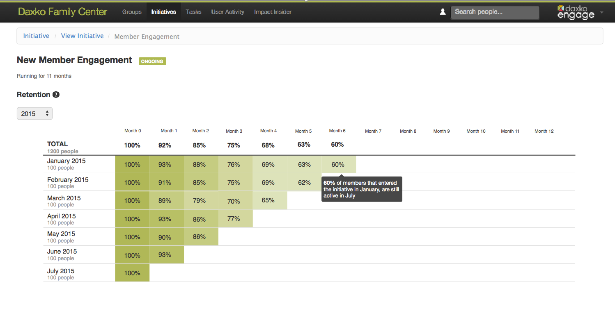615x322 pixels.
Task: Click the July 2015 100% cell
Action: pyautogui.click(x=132, y=273)
